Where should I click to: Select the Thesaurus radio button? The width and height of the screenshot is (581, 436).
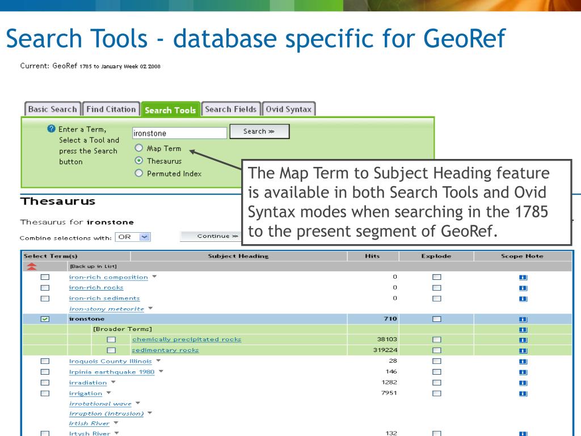pyautogui.click(x=138, y=161)
